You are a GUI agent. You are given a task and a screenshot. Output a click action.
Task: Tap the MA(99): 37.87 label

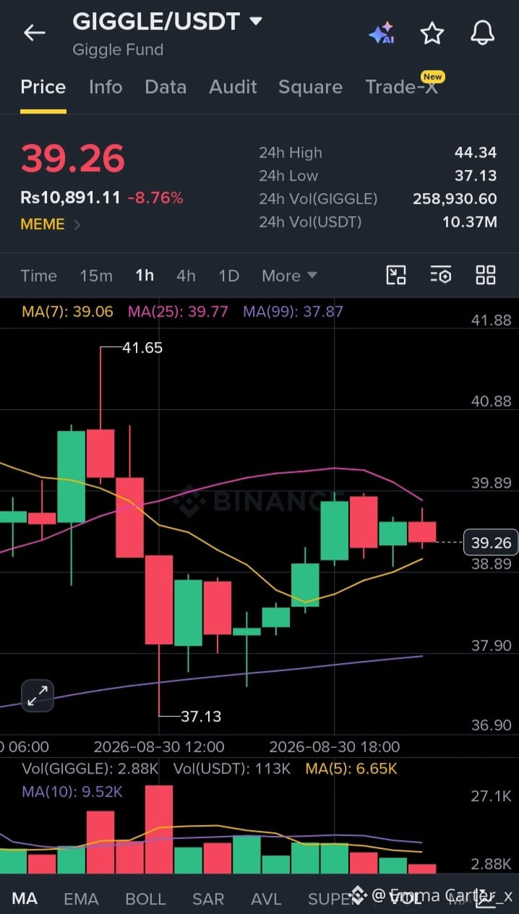pos(293,312)
